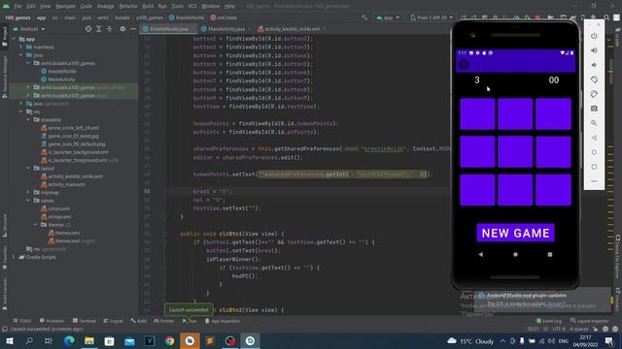The image size is (622, 349).
Task: Rotate emulator right
Action: tap(594, 94)
